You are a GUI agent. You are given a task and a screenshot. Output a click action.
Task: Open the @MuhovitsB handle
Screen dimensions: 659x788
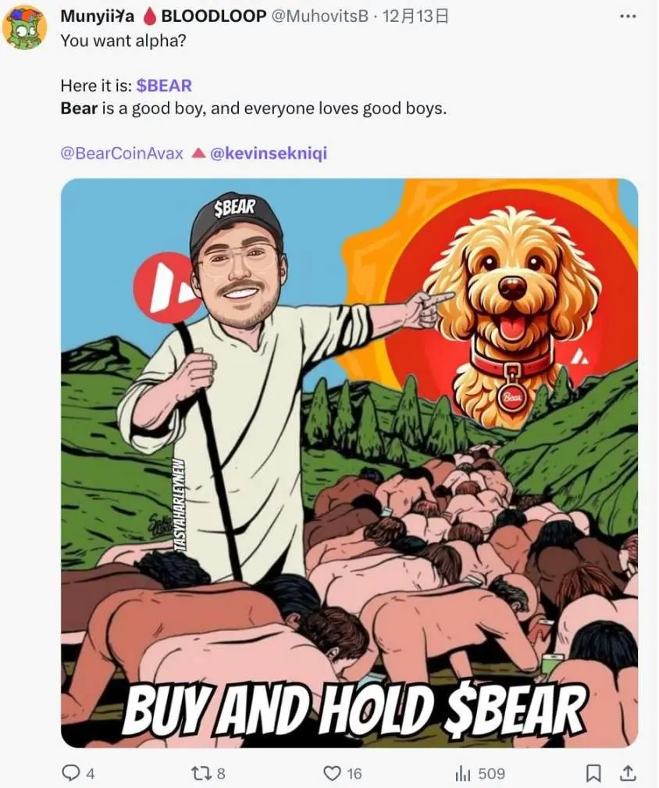coord(319,16)
